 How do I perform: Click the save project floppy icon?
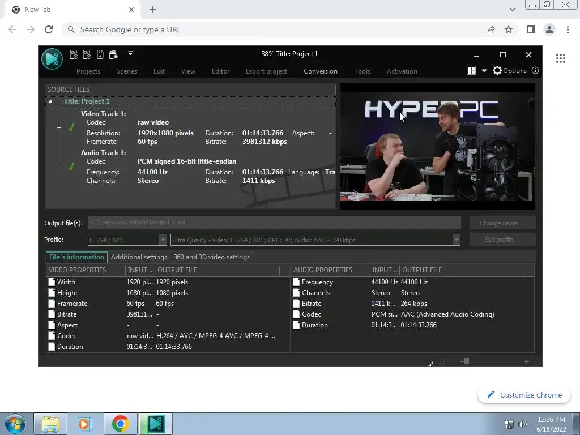100,54
